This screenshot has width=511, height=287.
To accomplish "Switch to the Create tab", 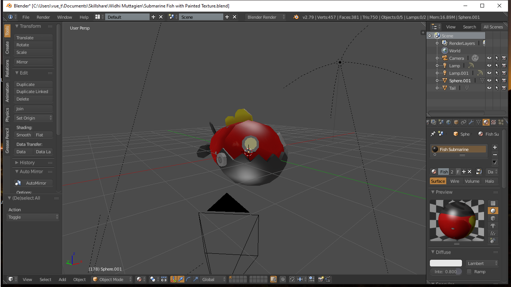I will click(7, 47).
